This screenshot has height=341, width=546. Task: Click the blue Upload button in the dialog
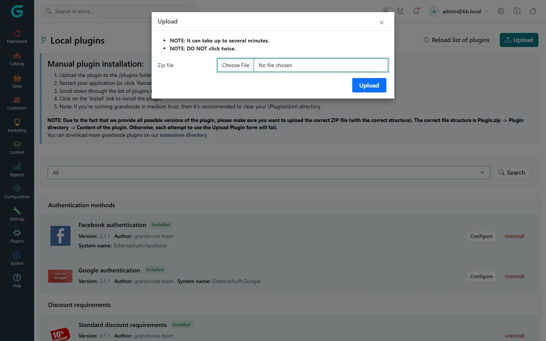click(x=369, y=85)
